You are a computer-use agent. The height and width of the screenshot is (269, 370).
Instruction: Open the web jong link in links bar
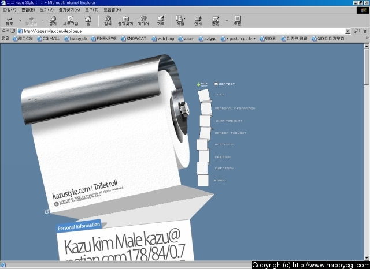163,39
